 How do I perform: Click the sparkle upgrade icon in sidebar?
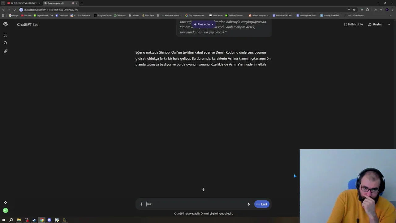(x=5, y=202)
